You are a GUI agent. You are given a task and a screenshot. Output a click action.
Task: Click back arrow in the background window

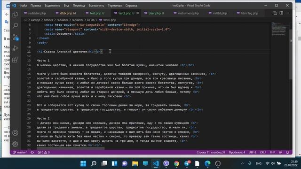point(7,14)
